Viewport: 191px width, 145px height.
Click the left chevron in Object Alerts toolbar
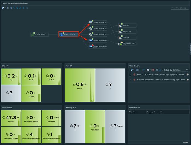point(129,70)
